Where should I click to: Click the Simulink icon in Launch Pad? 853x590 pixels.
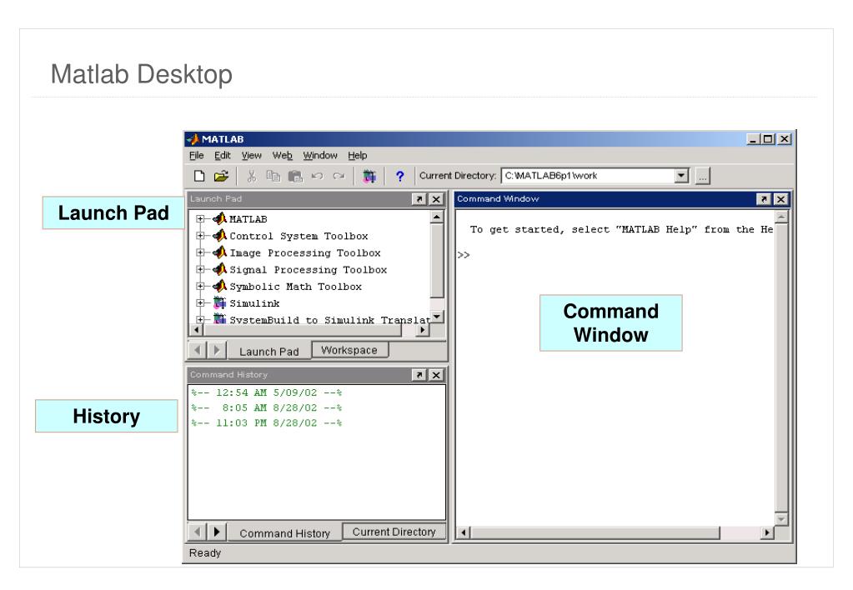pyautogui.click(x=220, y=302)
